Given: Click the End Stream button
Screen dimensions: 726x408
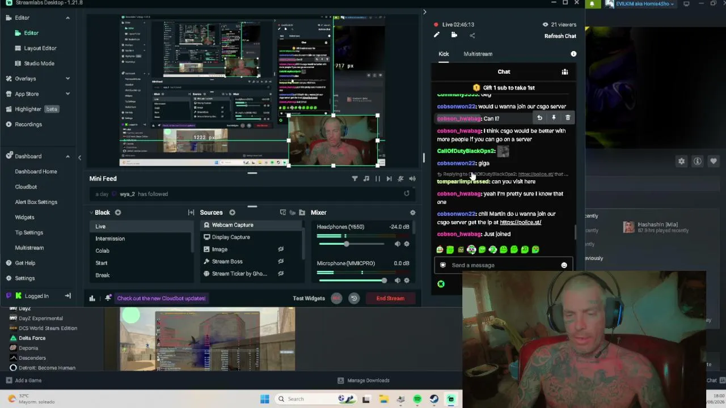Looking at the screenshot, I should click(390, 298).
